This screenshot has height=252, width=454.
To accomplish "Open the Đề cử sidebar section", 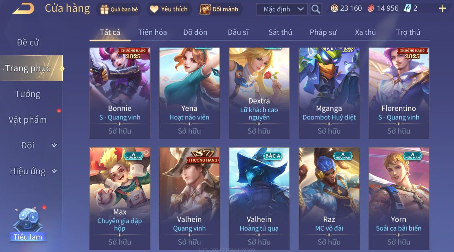I will pos(28,42).
